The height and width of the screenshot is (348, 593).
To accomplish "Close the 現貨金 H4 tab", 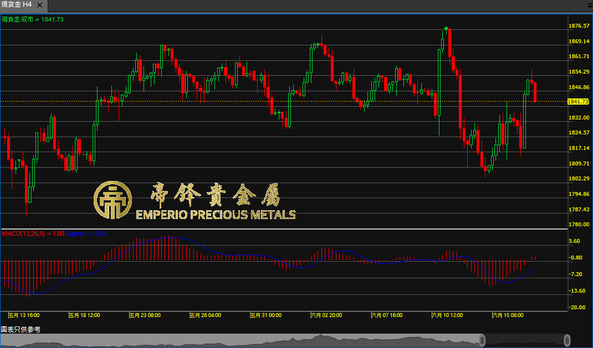I will tap(40, 6).
